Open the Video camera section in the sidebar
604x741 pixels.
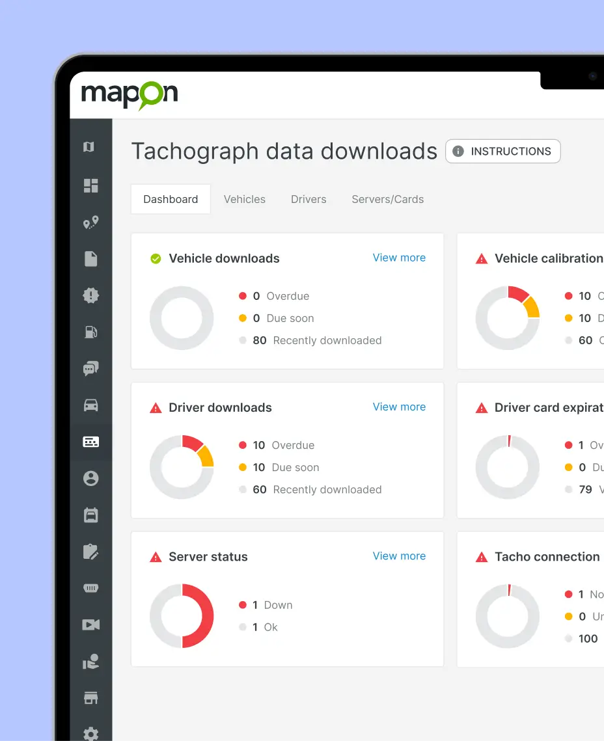click(x=91, y=625)
